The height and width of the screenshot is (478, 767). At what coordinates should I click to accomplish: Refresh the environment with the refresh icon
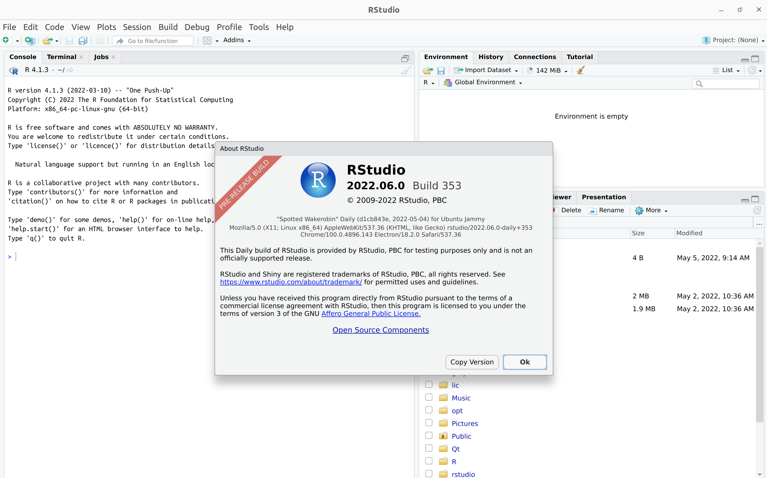tap(753, 70)
